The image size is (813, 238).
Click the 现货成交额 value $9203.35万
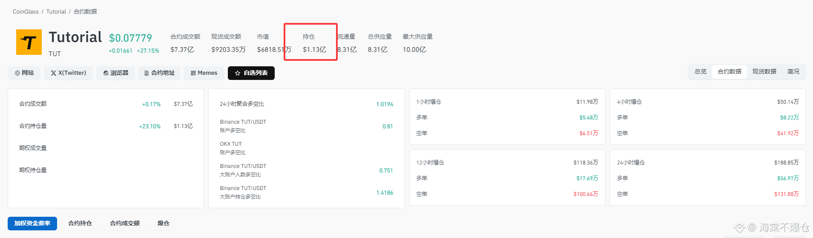tap(228, 50)
